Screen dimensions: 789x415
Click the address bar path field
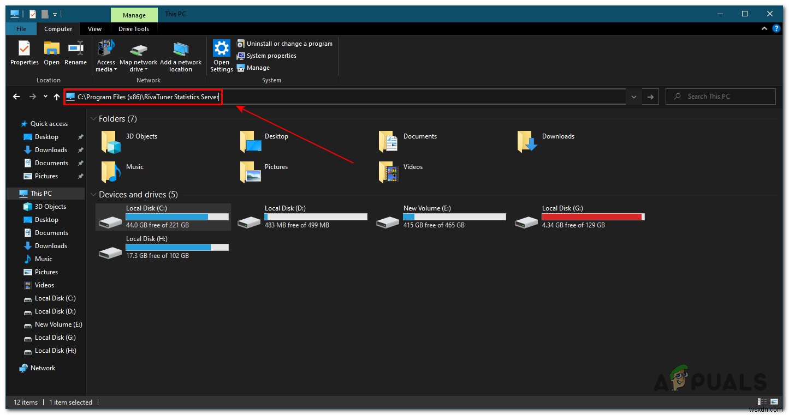[x=345, y=97]
